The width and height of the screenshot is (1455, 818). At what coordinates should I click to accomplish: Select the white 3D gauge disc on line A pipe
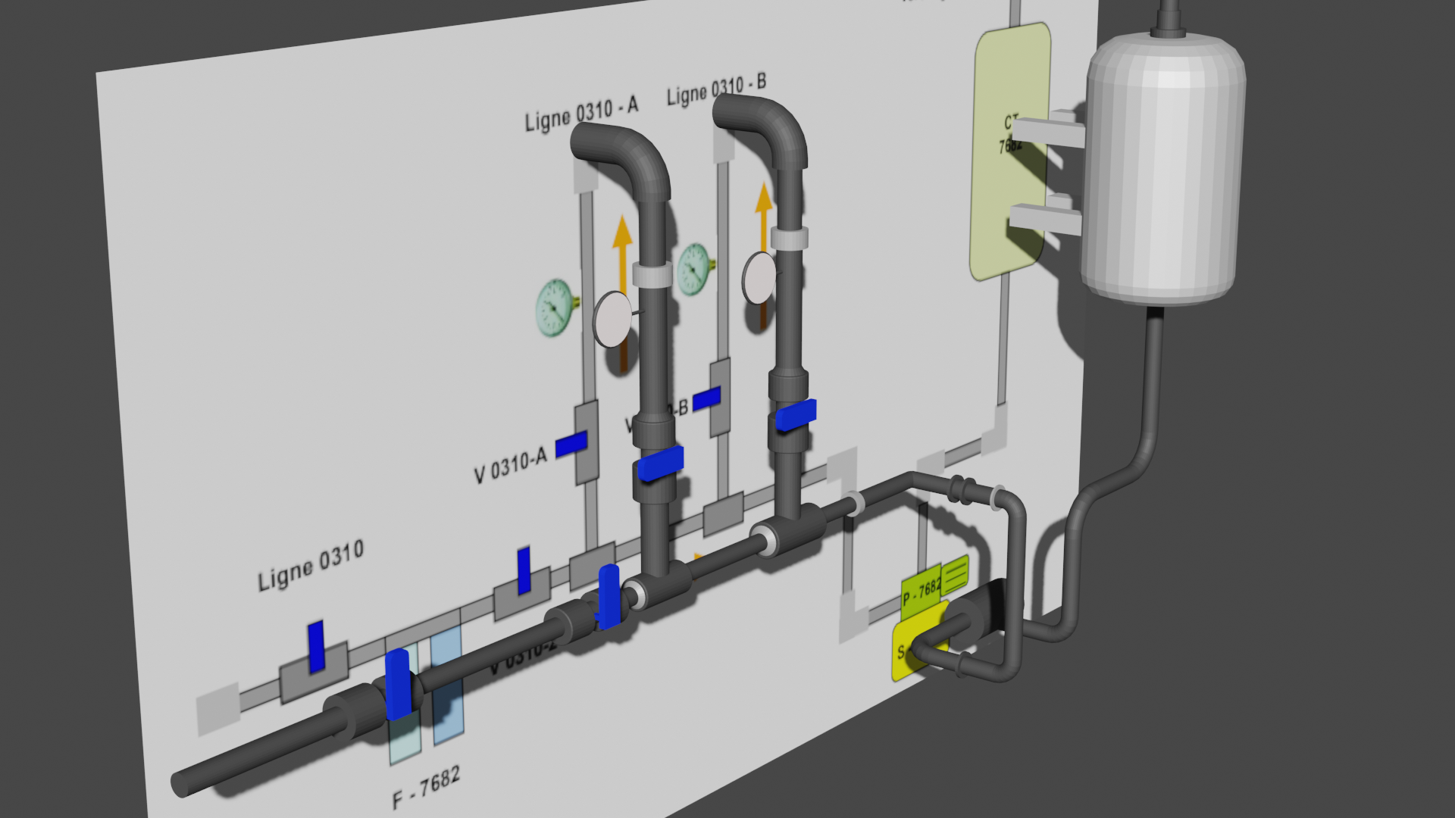[612, 320]
